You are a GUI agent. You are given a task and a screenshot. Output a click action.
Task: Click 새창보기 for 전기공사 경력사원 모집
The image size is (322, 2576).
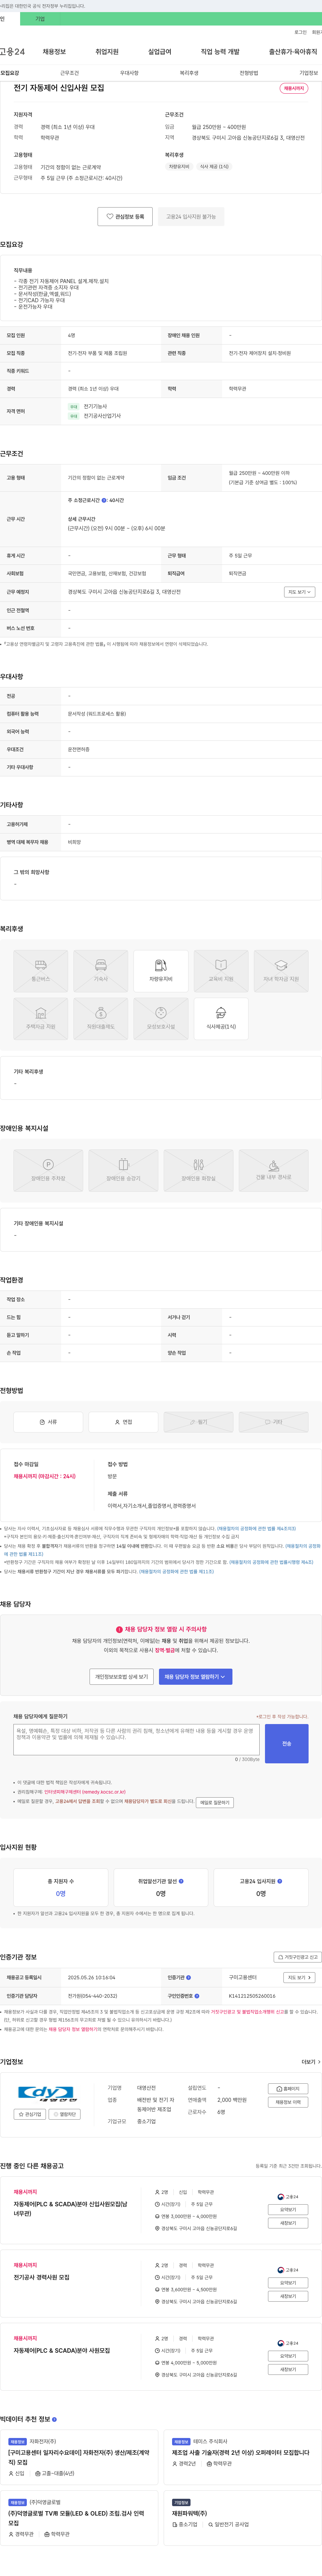288,2296
